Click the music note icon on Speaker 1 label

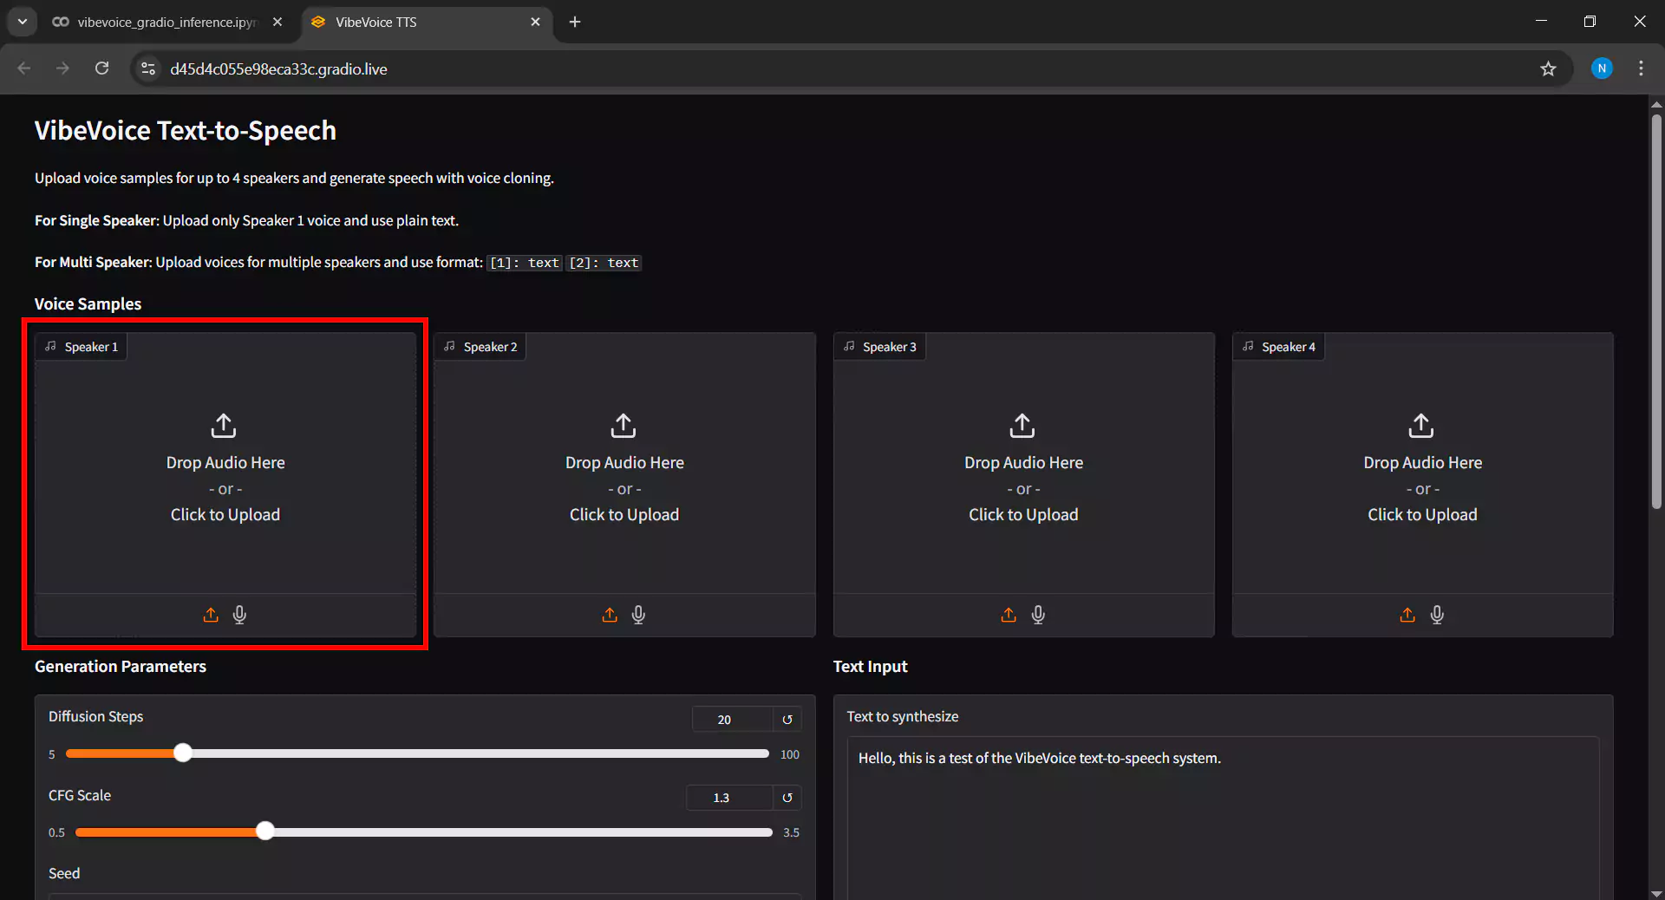point(52,346)
